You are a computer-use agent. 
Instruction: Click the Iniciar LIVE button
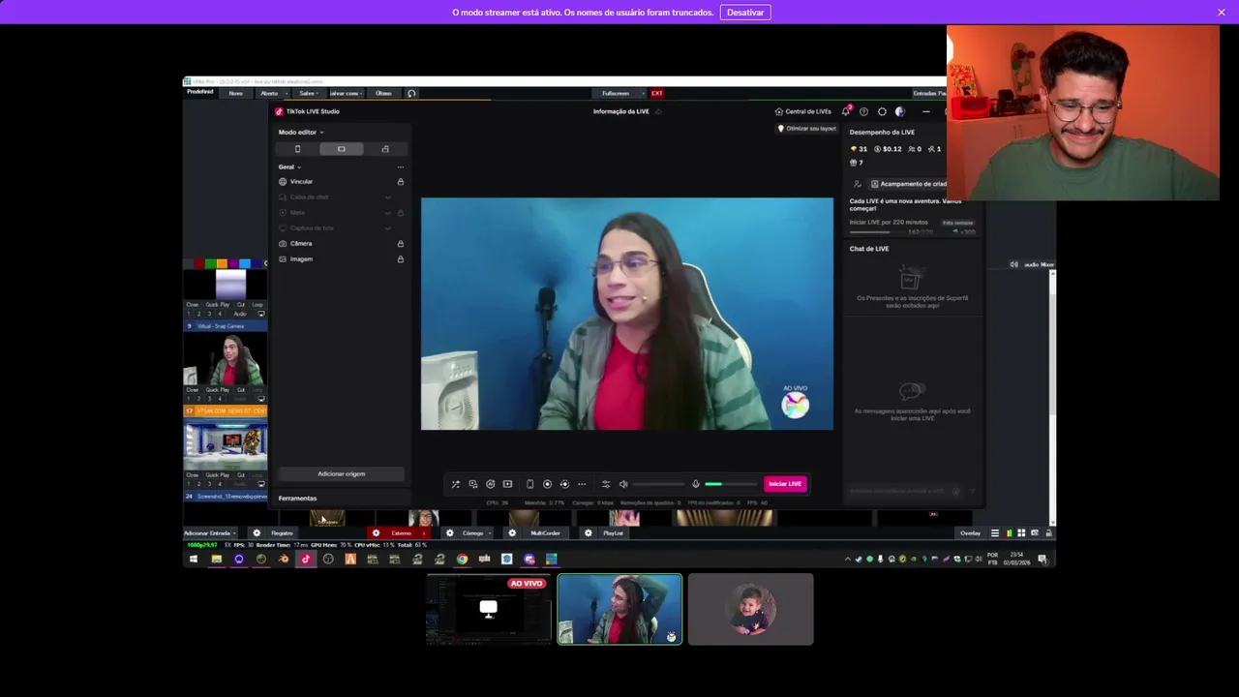click(x=785, y=484)
